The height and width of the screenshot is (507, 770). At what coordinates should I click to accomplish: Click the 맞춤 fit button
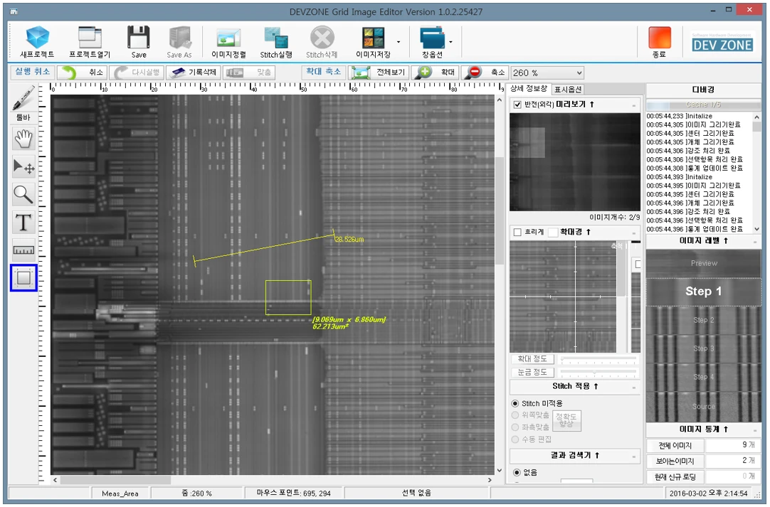click(x=248, y=73)
